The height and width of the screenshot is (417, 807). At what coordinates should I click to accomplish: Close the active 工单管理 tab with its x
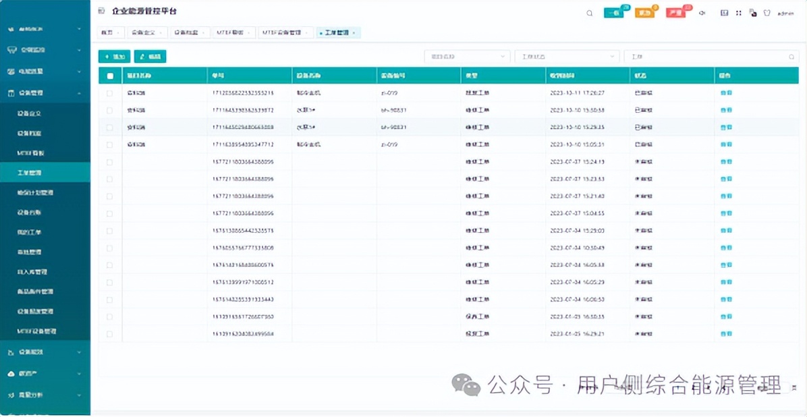coord(354,32)
